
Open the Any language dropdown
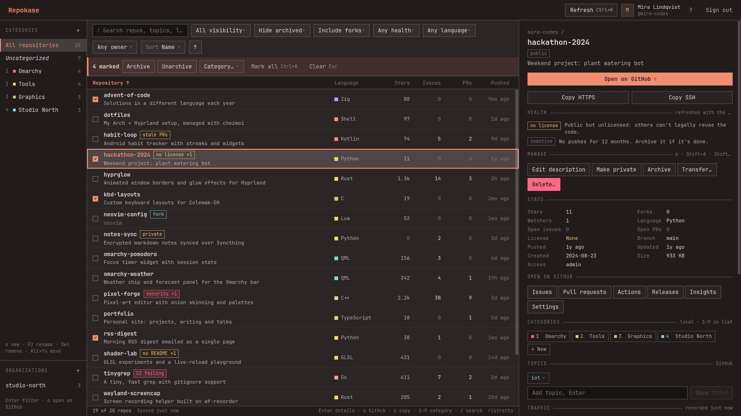(x=449, y=31)
